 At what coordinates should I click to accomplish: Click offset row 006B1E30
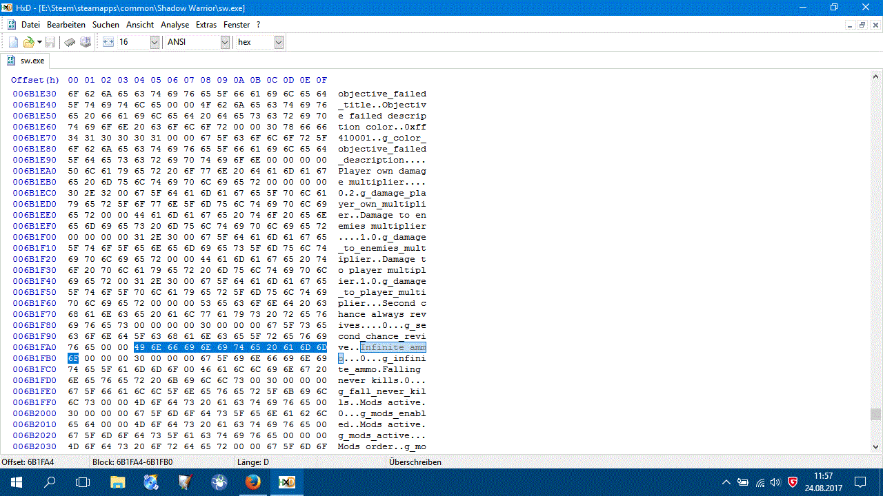point(36,94)
